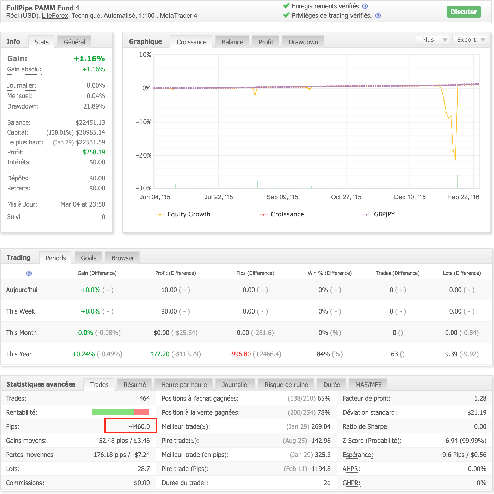Image resolution: width=494 pixels, height=494 pixels.
Task: Toggle Equity Growth series in chart legend
Action: [183, 214]
